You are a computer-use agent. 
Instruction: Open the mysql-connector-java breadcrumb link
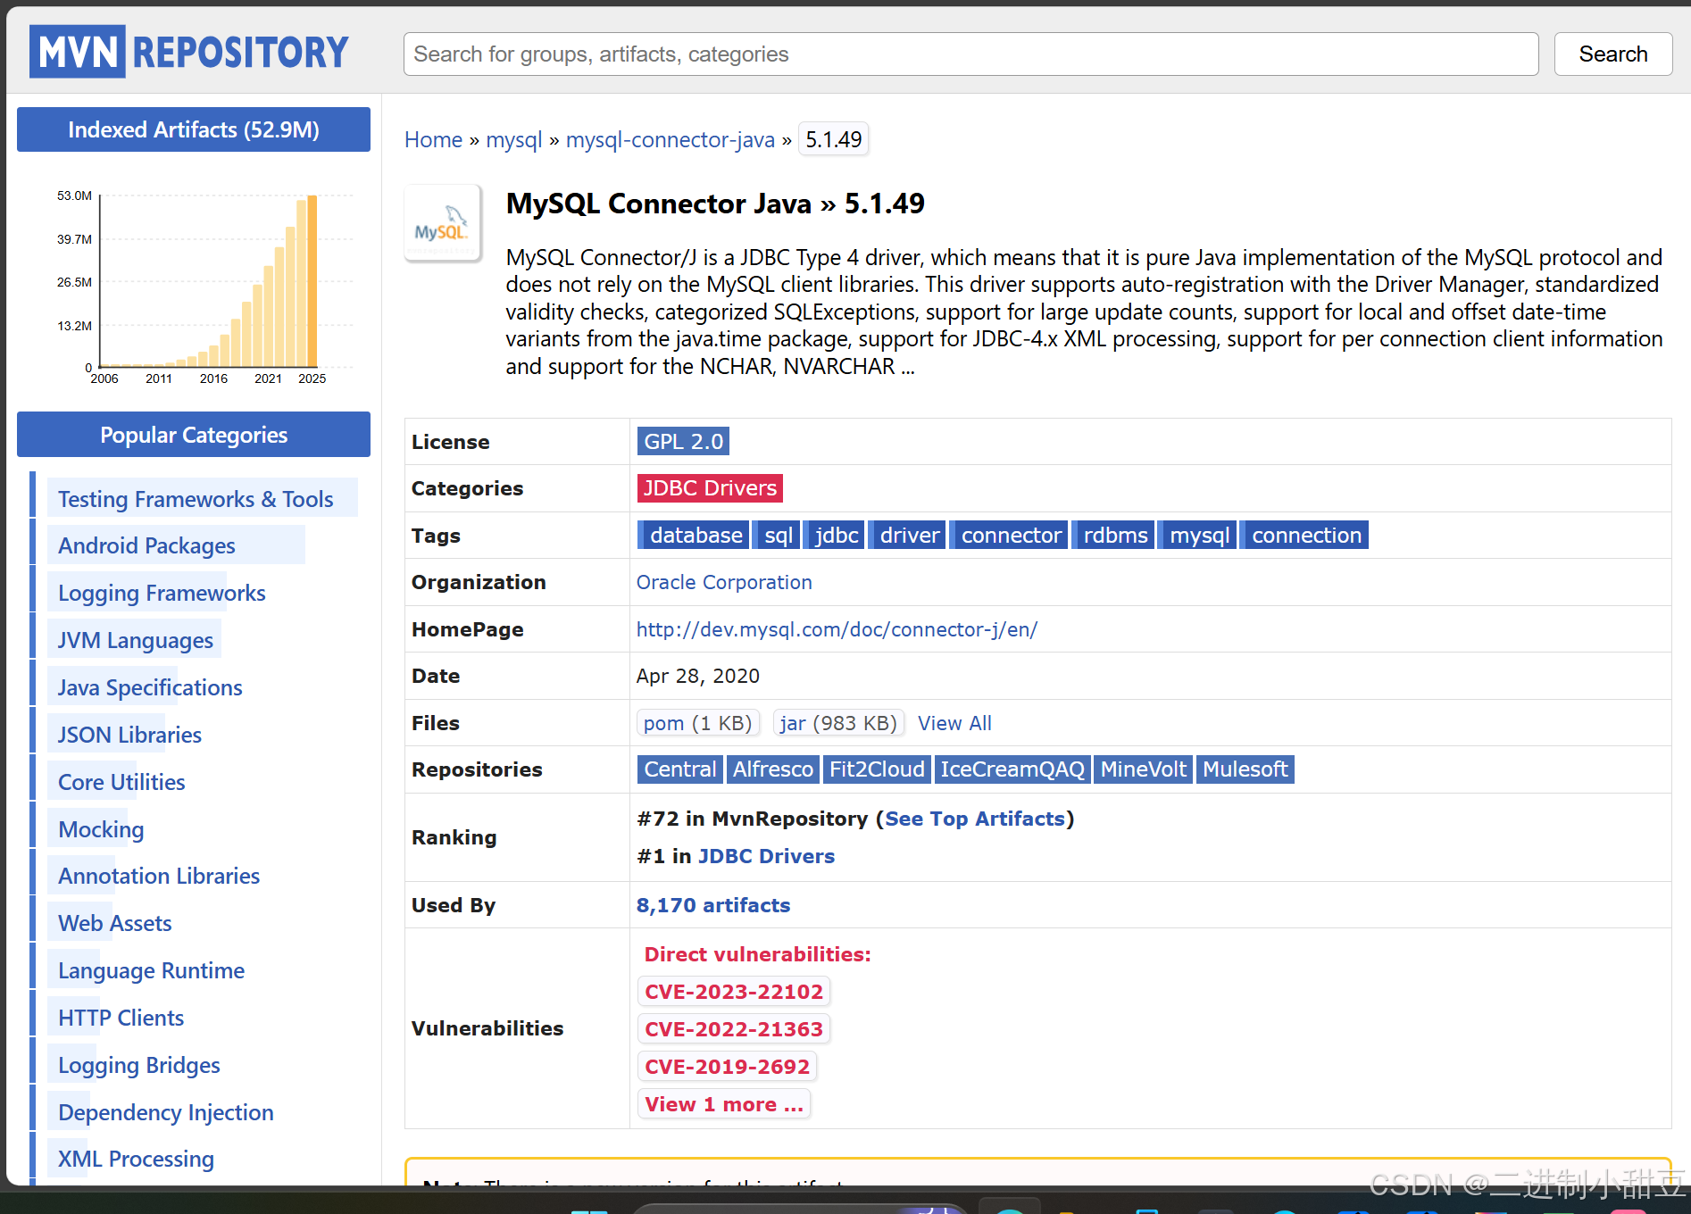click(x=670, y=140)
